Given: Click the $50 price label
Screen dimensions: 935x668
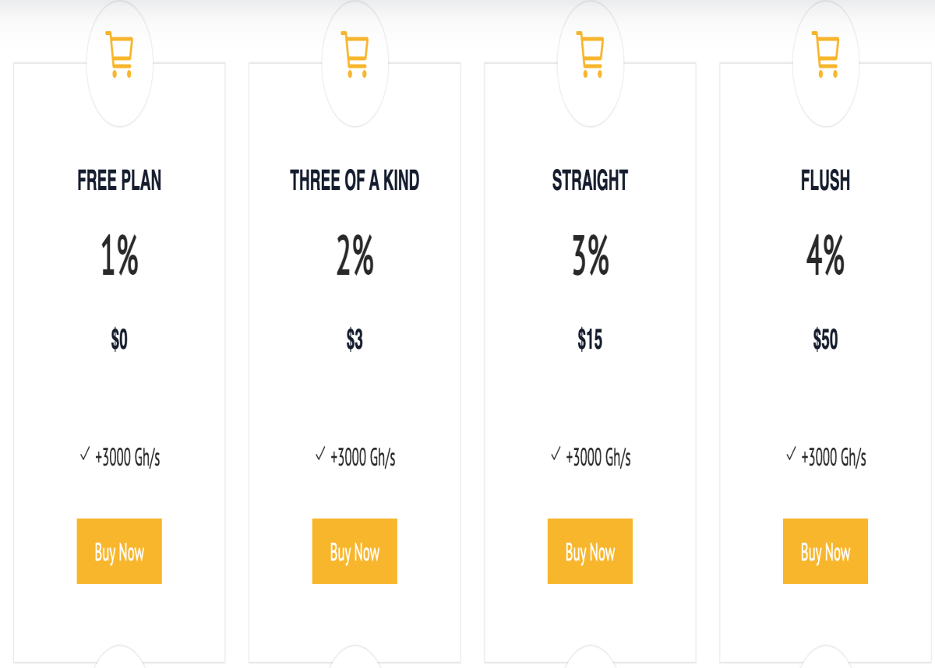Looking at the screenshot, I should click(x=825, y=339).
